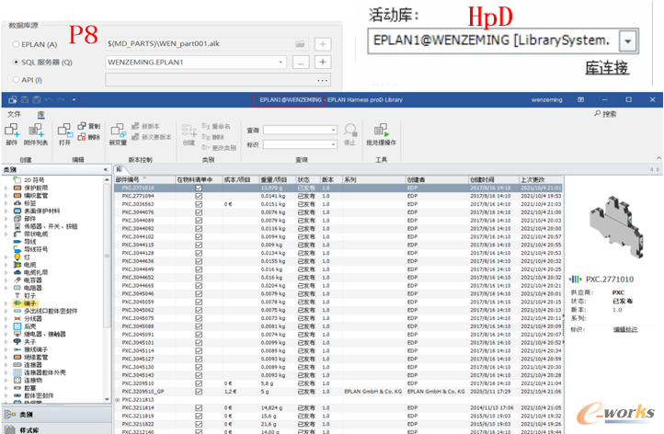Toggle checkbox in row PXC.2771010

[x=199, y=188]
